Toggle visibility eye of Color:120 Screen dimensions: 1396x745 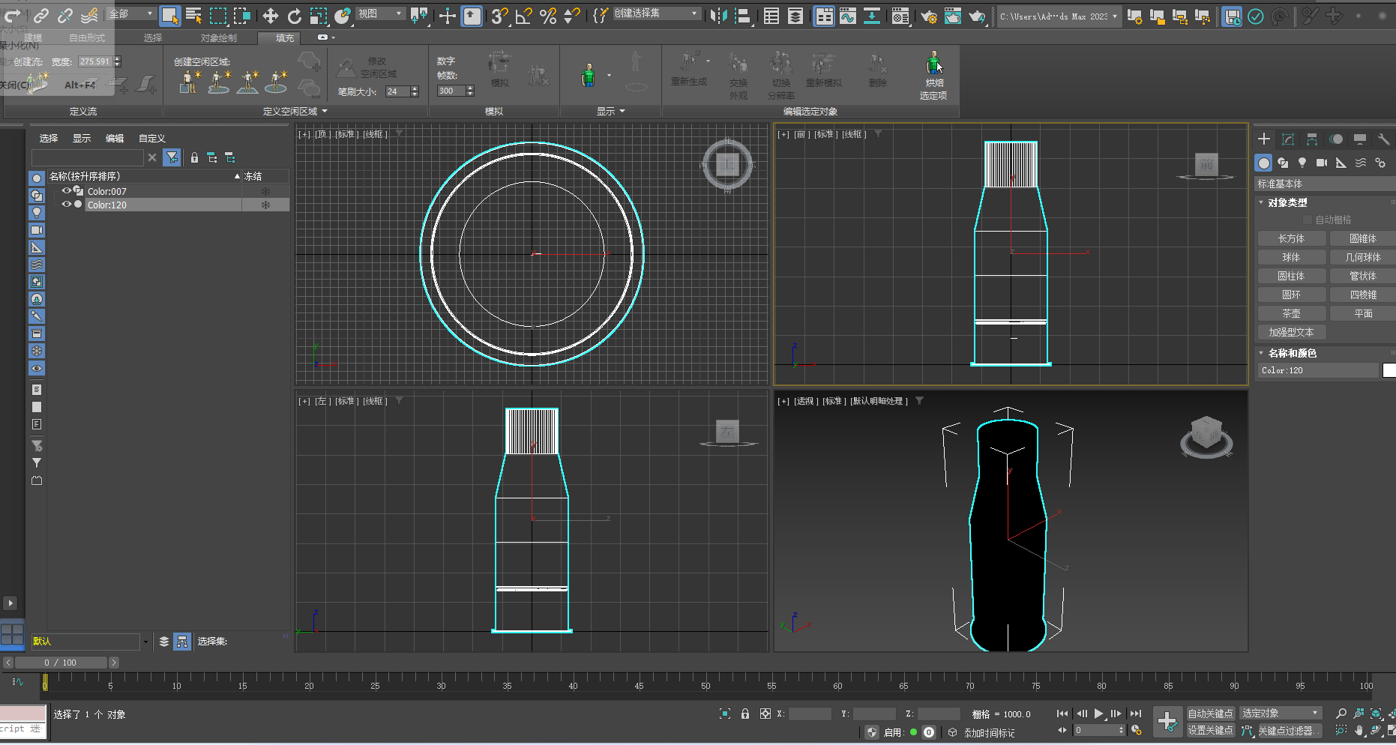[66, 205]
